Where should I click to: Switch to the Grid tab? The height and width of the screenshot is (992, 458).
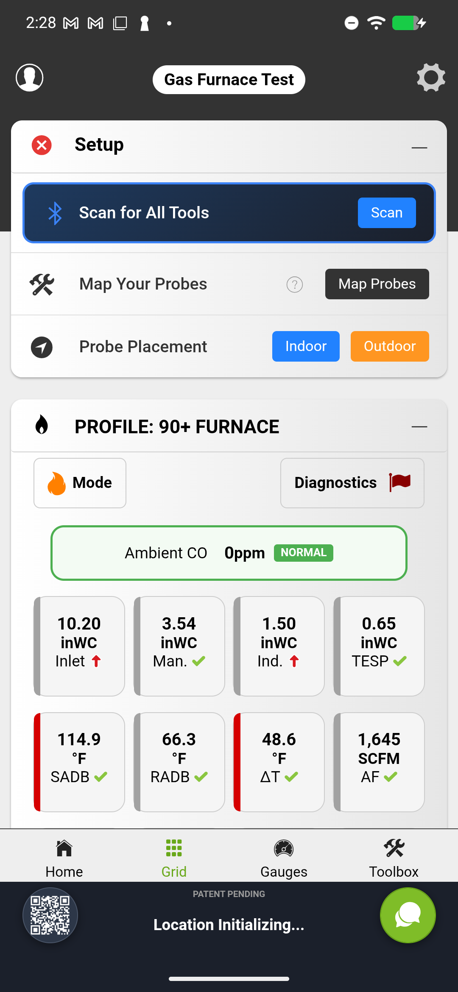tap(174, 858)
